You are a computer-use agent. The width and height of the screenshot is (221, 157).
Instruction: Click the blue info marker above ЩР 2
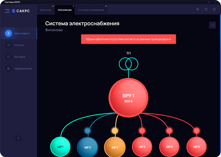point(88,131)
